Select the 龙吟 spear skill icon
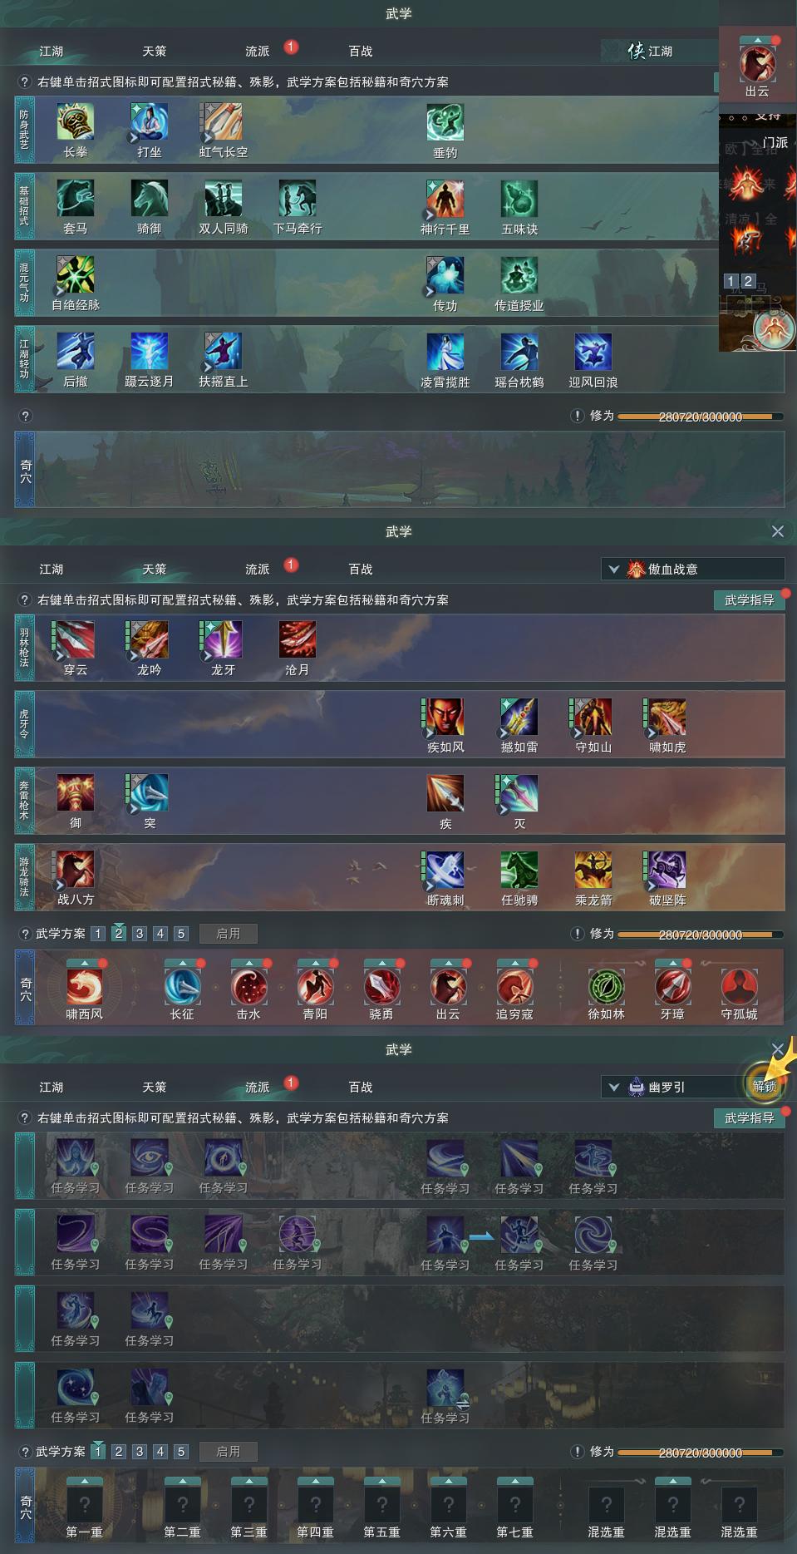 point(150,640)
